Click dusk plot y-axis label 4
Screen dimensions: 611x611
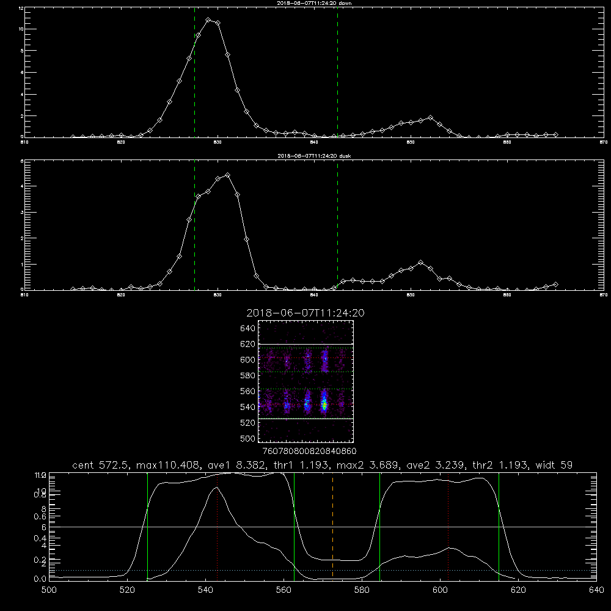point(22,186)
